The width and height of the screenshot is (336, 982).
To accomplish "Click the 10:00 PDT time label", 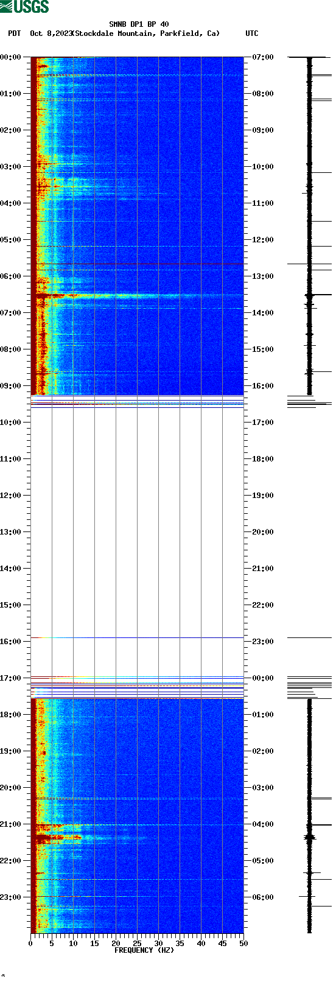I will click(x=11, y=423).
